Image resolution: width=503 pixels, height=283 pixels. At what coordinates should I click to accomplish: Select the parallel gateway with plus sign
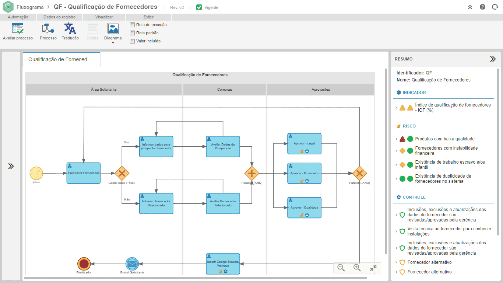click(x=252, y=173)
